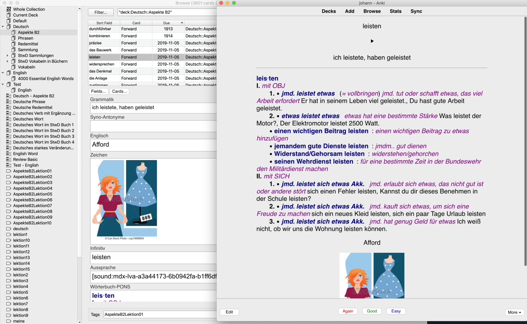Click the Deutsches Wort note type icon
Screen dimensions: 527x324
click(x=9, y=119)
